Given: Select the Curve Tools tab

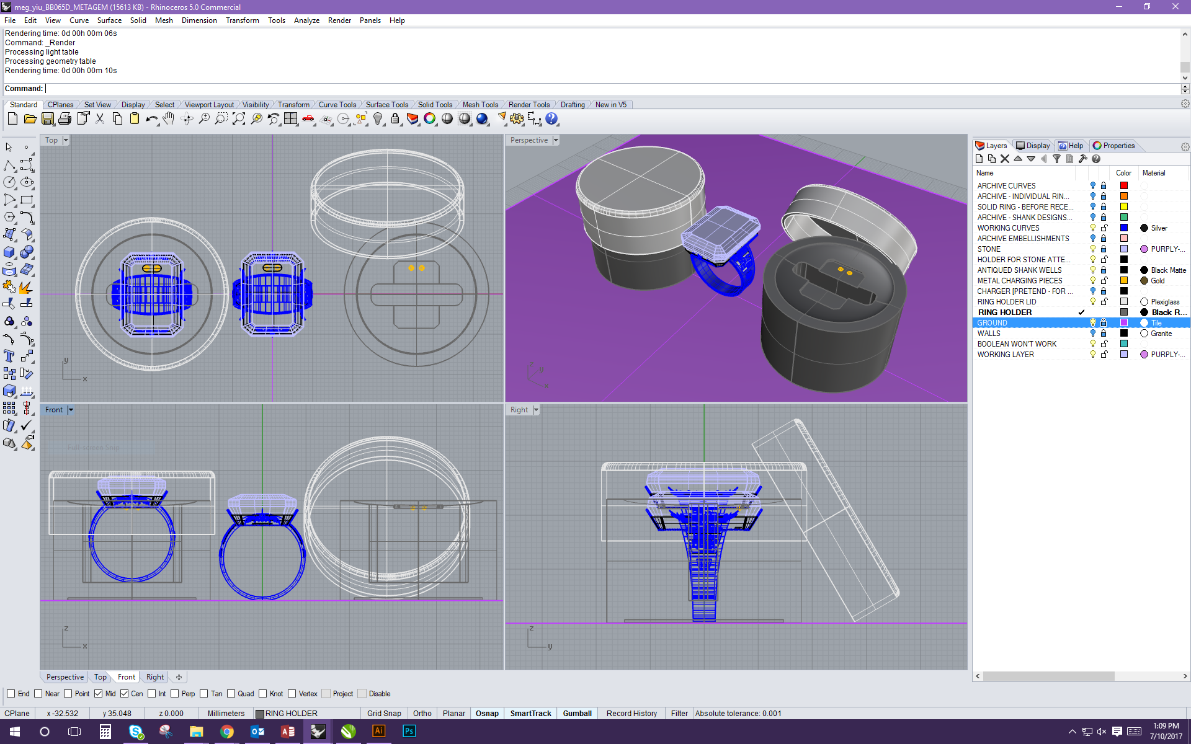Looking at the screenshot, I should pos(337,105).
